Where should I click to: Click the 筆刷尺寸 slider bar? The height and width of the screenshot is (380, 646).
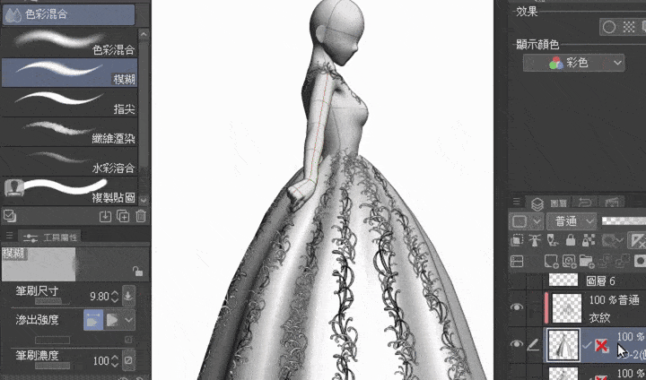pyautogui.click(x=52, y=302)
